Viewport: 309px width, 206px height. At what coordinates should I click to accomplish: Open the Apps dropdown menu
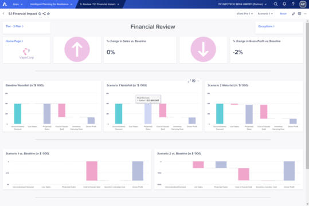point(18,4)
